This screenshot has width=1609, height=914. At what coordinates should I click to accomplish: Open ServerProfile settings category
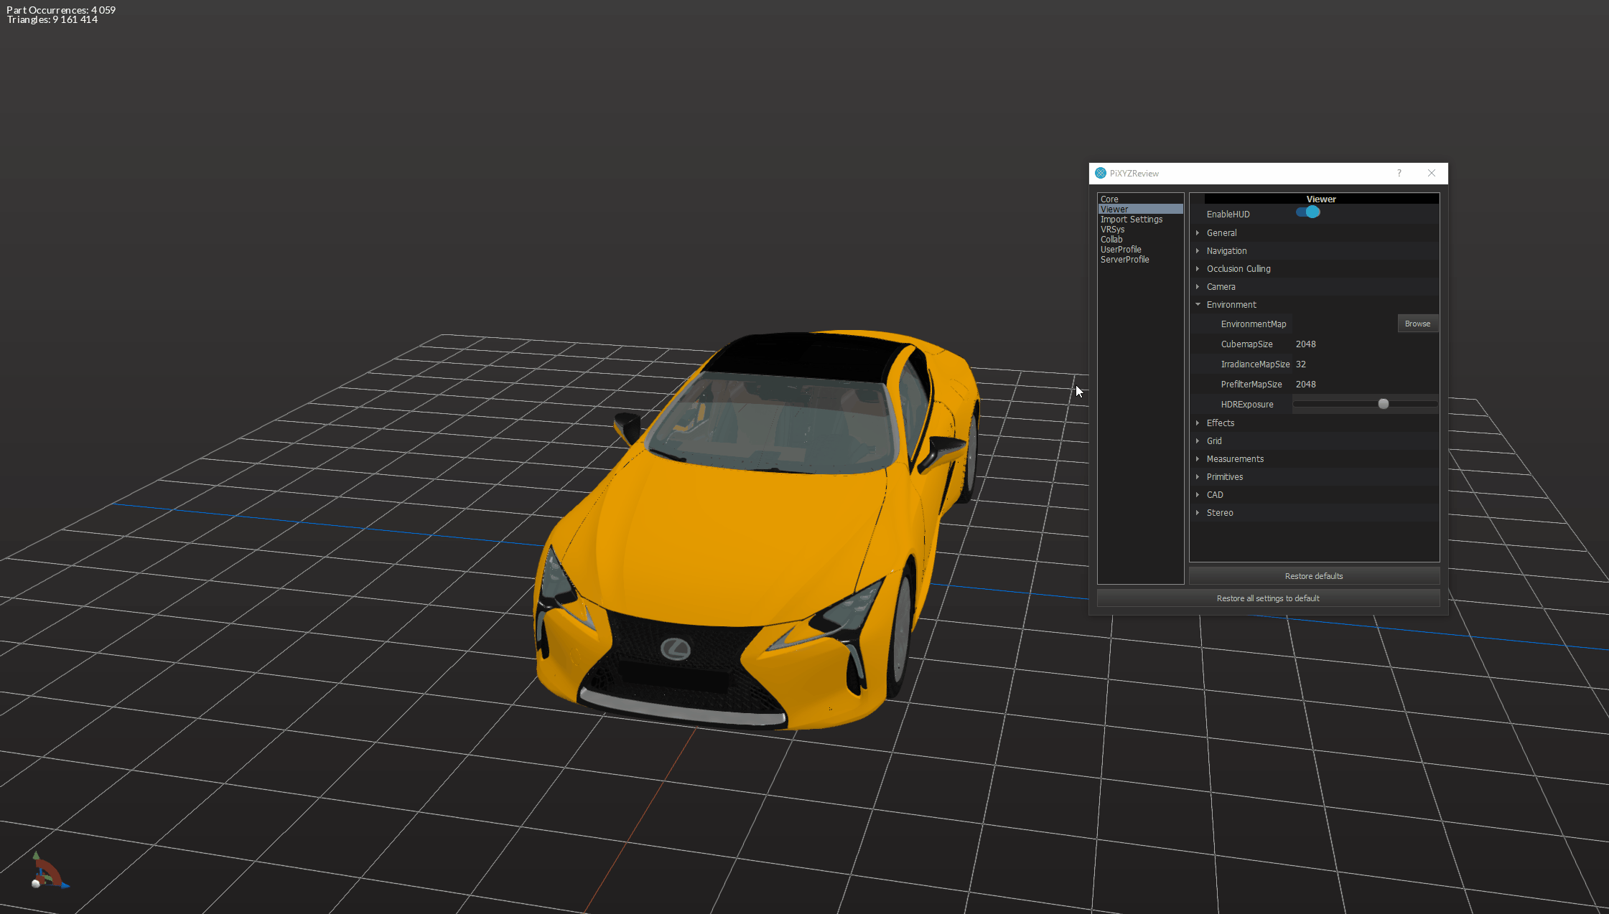pyautogui.click(x=1140, y=259)
